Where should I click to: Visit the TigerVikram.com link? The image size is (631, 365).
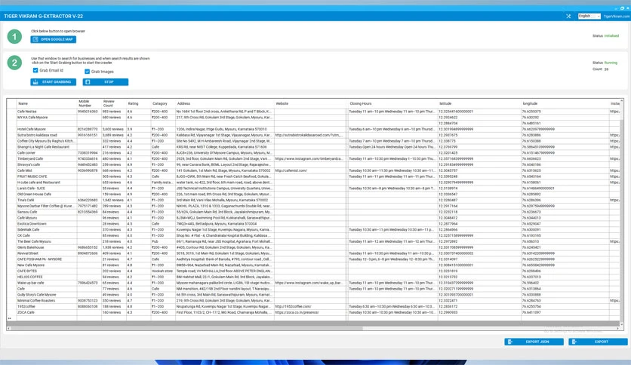(x=616, y=17)
